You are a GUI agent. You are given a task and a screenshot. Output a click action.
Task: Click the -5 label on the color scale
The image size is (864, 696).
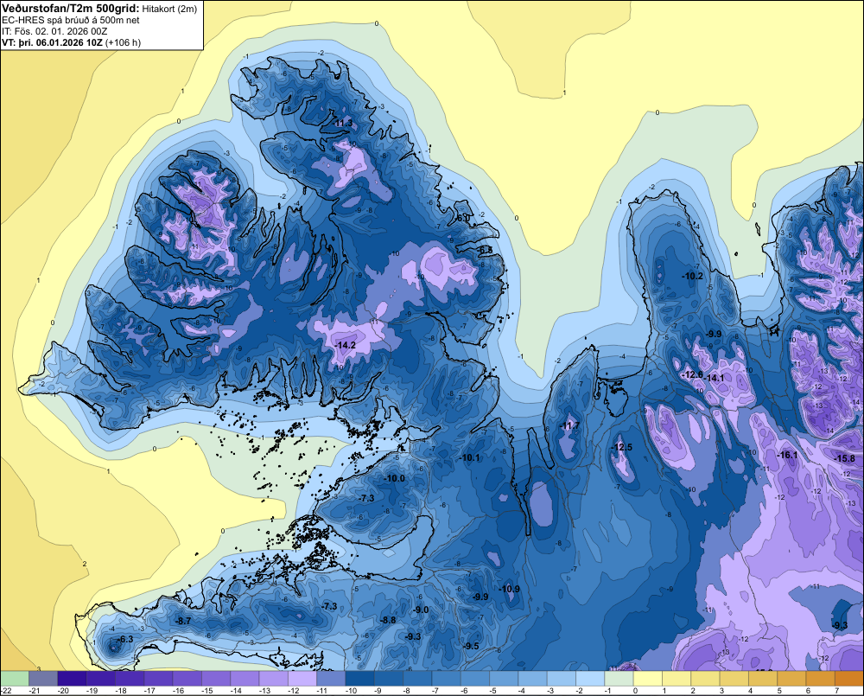click(x=494, y=691)
